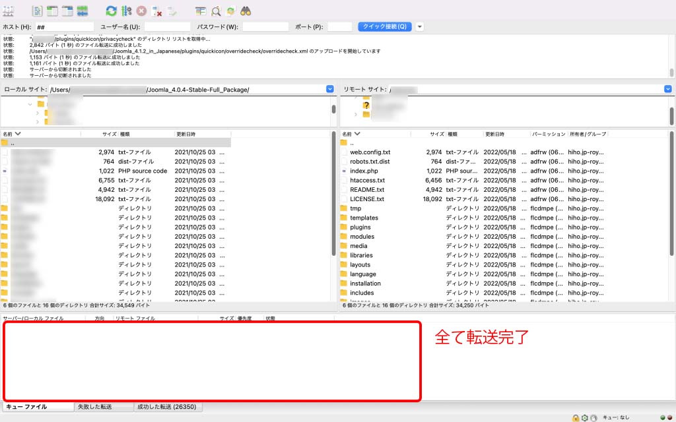Click the binoculars file search icon
The height and width of the screenshot is (422, 676).
pyautogui.click(x=246, y=11)
